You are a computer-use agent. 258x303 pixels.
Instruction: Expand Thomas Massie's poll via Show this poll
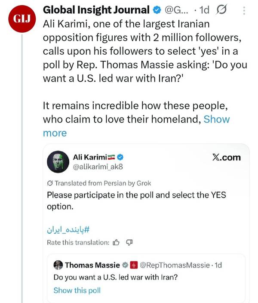77,290
